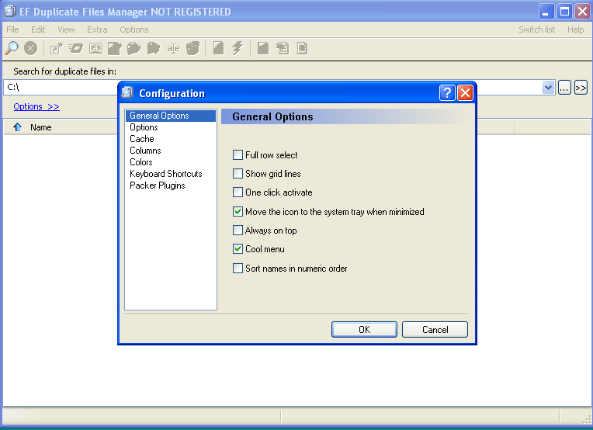This screenshot has width=593, height=430.
Task: Open the File menu
Action: (12, 29)
